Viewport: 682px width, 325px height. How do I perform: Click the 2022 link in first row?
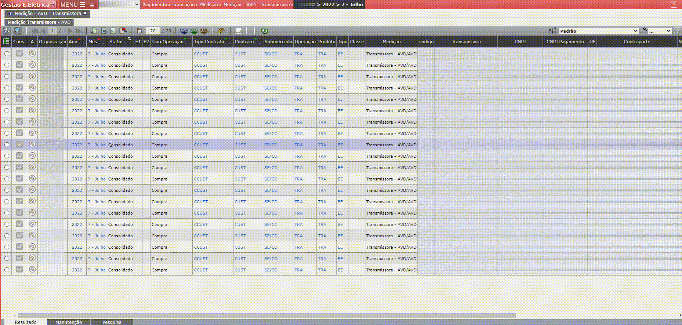pyautogui.click(x=77, y=54)
